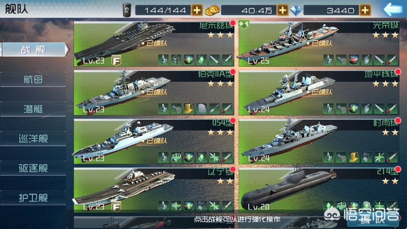Image resolution: width=407 pixels, height=229 pixels.
Task: Open the 054型 frigate ship card
Action: pyautogui.click(x=154, y=142)
